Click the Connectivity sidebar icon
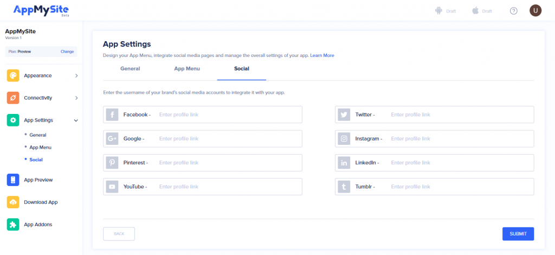This screenshot has height=255, width=555. click(13, 98)
